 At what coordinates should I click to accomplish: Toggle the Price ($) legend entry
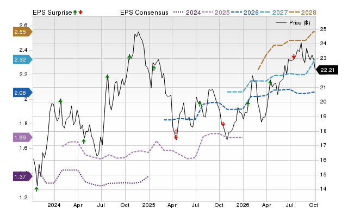[293, 23]
